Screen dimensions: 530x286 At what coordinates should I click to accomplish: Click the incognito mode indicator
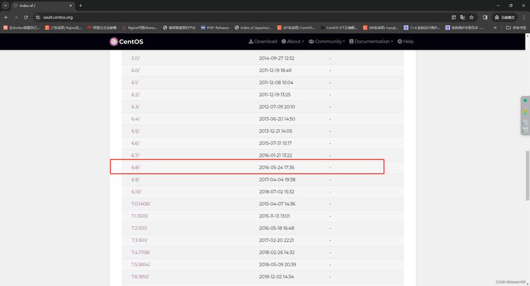tap(504, 17)
